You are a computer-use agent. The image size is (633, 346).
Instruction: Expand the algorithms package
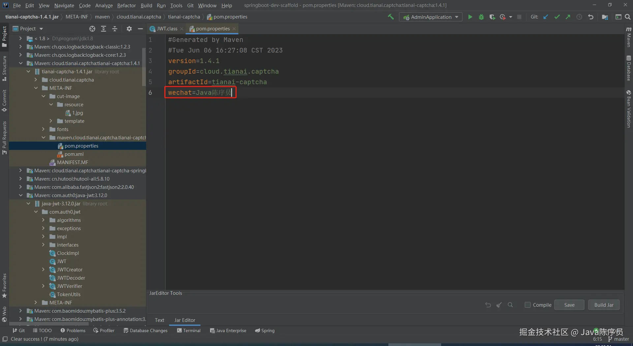(x=44, y=220)
